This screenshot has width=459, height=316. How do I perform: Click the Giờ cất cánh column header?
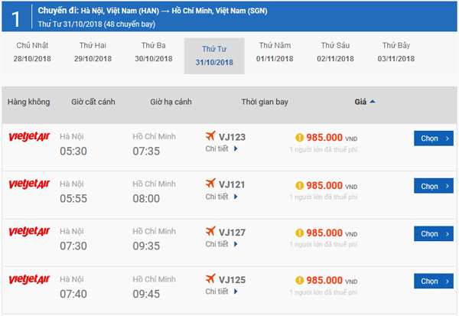click(93, 102)
